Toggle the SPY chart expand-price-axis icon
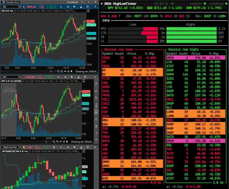The width and height of the screenshot is (229, 189). (x=84, y=81)
